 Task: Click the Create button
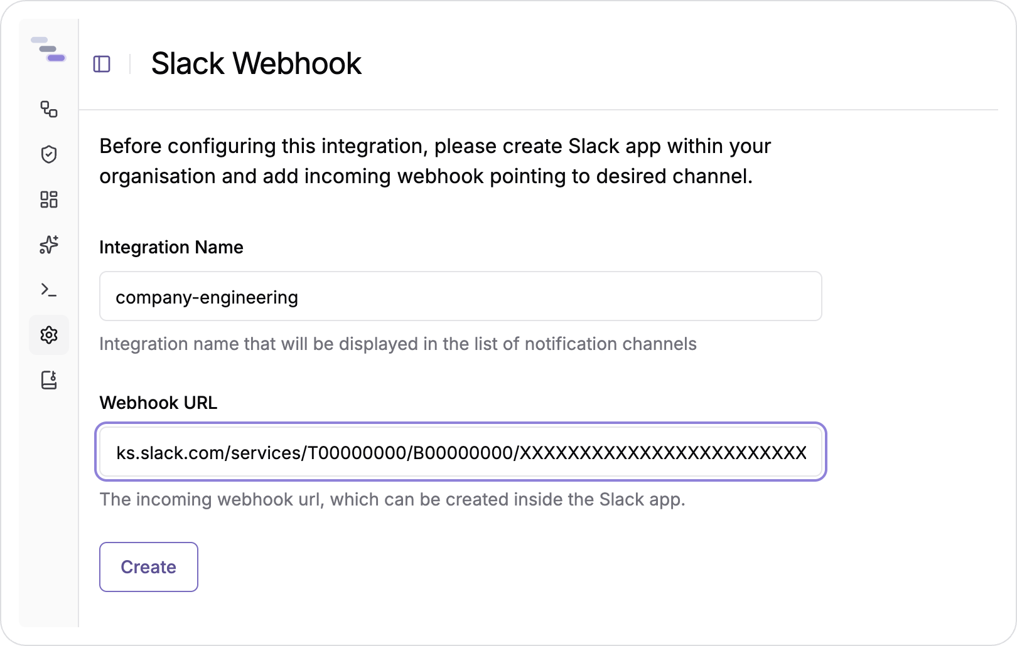tap(149, 567)
